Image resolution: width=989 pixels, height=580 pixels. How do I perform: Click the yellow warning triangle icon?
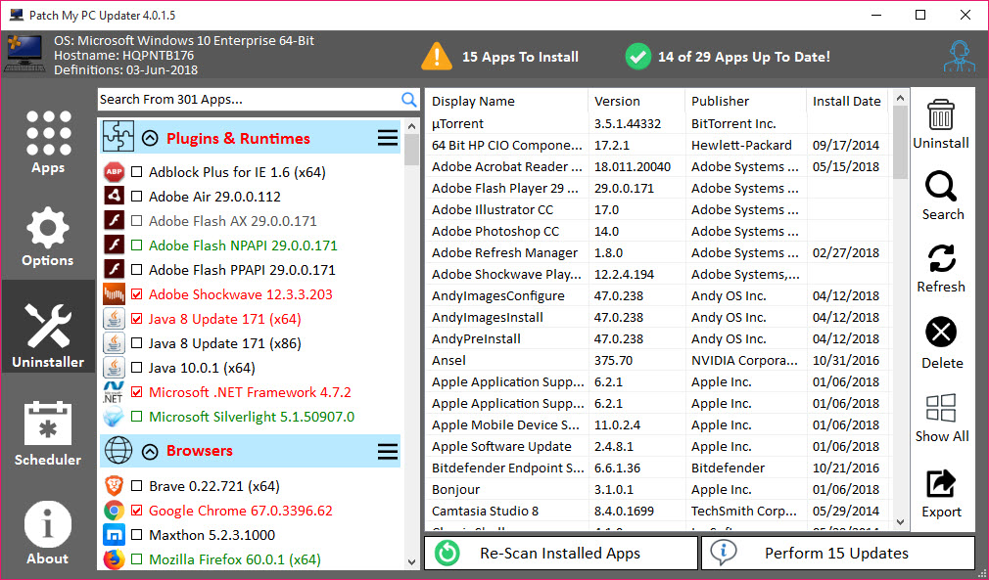[437, 56]
